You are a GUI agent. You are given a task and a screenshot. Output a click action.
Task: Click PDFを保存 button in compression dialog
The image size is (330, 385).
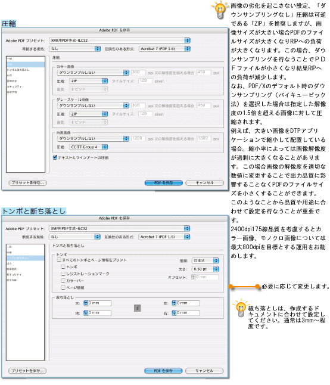point(163,183)
